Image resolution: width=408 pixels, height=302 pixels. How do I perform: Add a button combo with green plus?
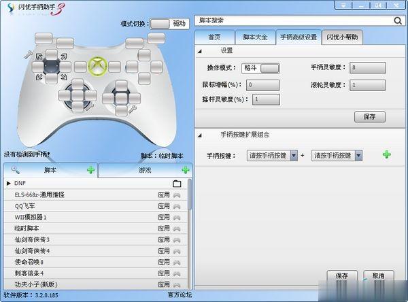point(387,154)
